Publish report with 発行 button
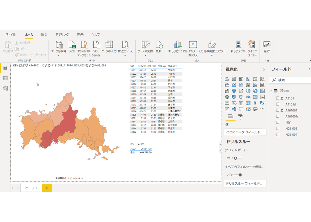311x222 pixels. click(267, 47)
